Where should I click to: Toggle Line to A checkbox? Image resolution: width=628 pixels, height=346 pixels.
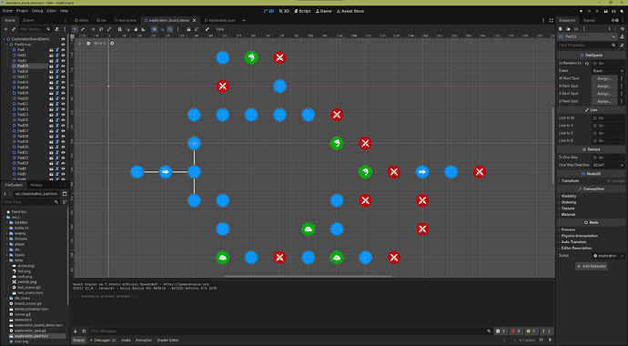pos(594,126)
